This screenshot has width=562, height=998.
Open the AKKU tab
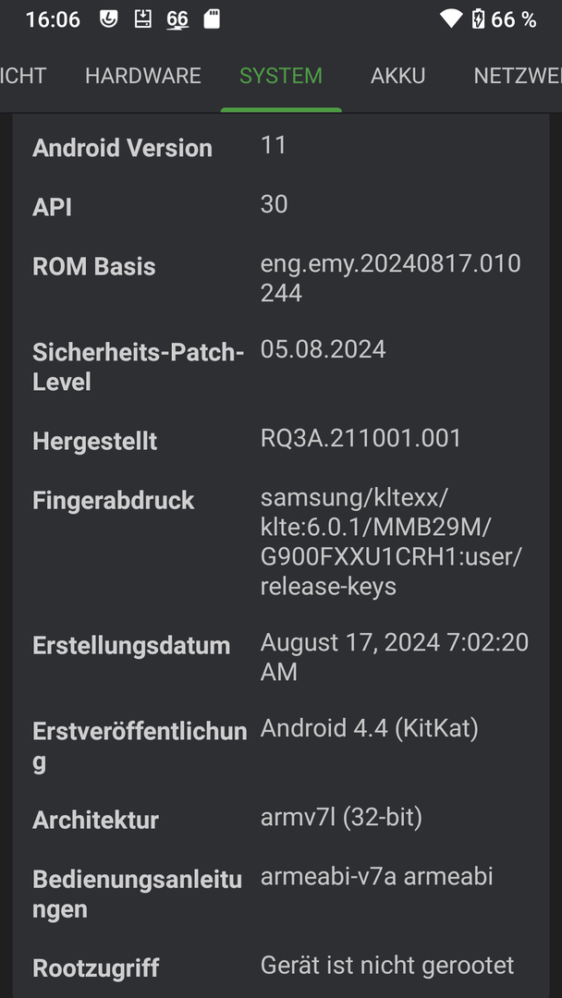[x=398, y=76]
